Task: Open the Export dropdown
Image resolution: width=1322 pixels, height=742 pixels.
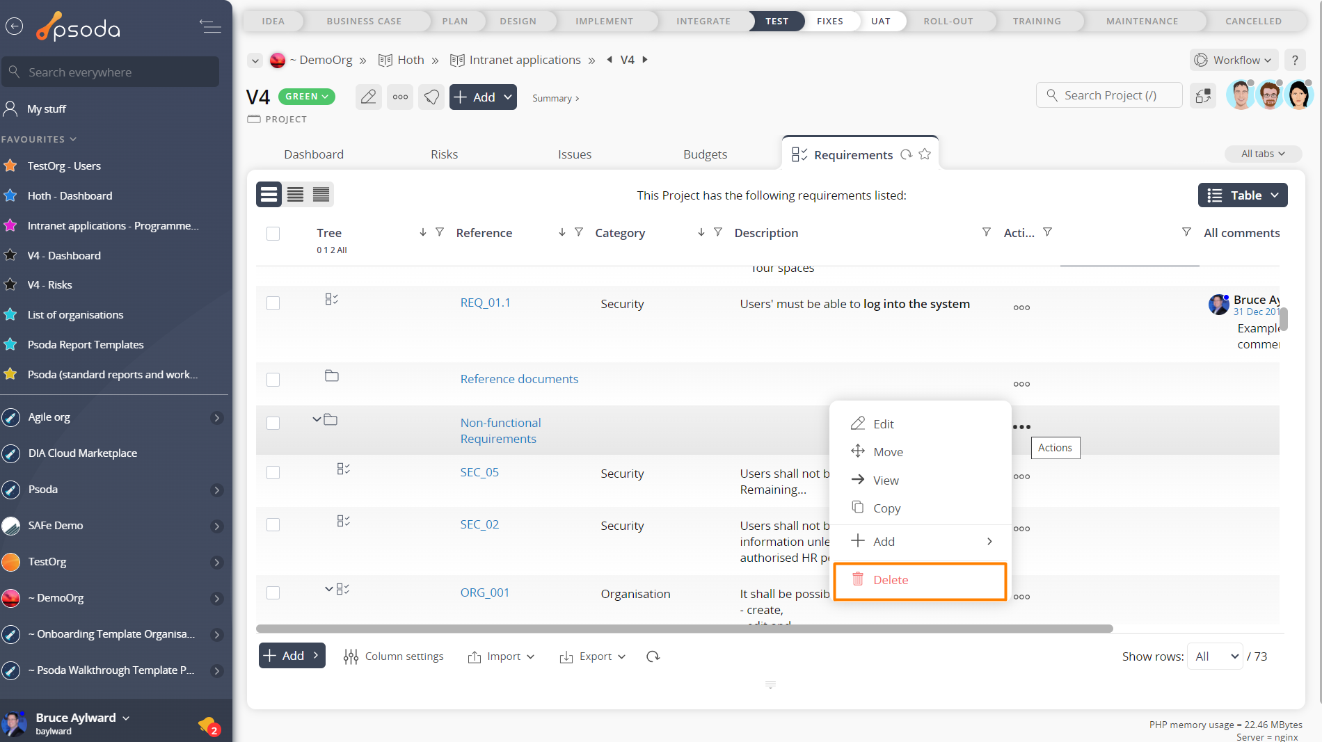Action: 593,656
